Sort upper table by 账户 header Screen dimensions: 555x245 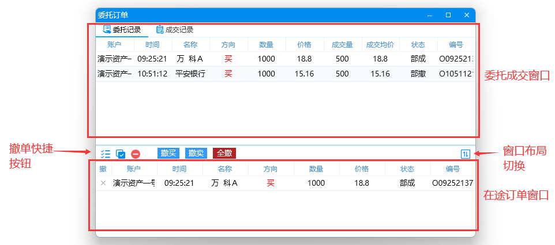click(114, 45)
